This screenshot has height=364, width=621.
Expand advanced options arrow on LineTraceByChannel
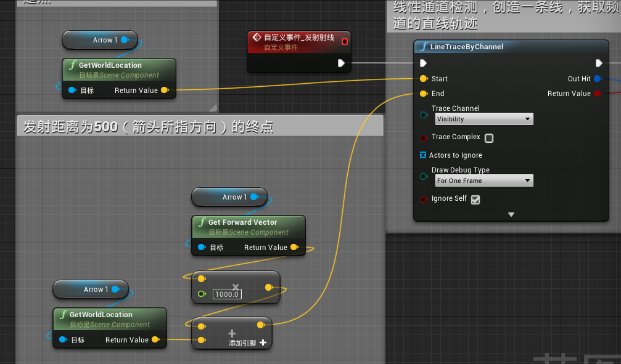[x=511, y=214]
